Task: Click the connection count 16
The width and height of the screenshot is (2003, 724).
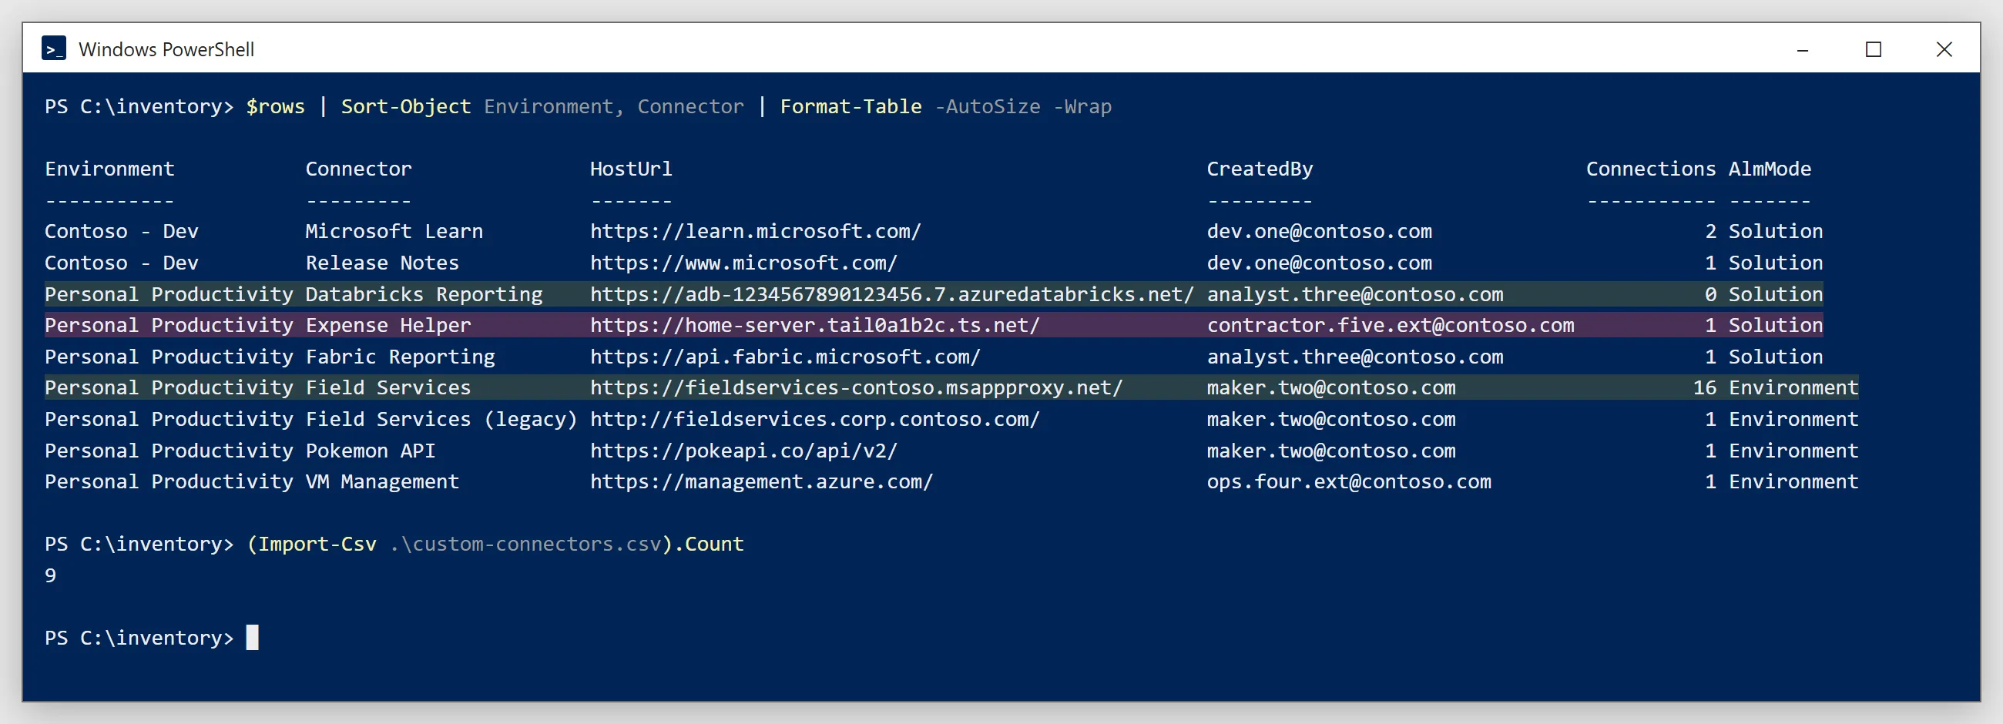Action: (x=1704, y=387)
